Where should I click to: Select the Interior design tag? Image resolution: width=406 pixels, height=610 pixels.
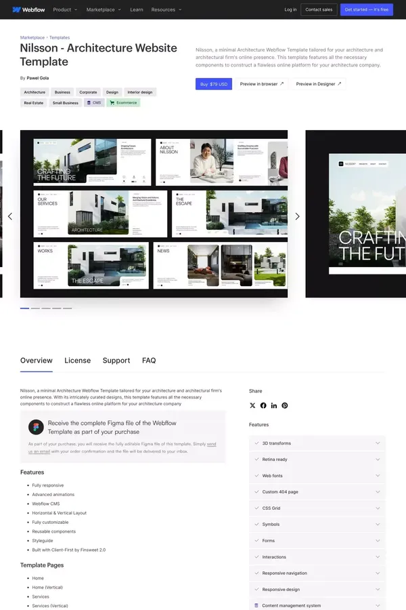tap(140, 92)
